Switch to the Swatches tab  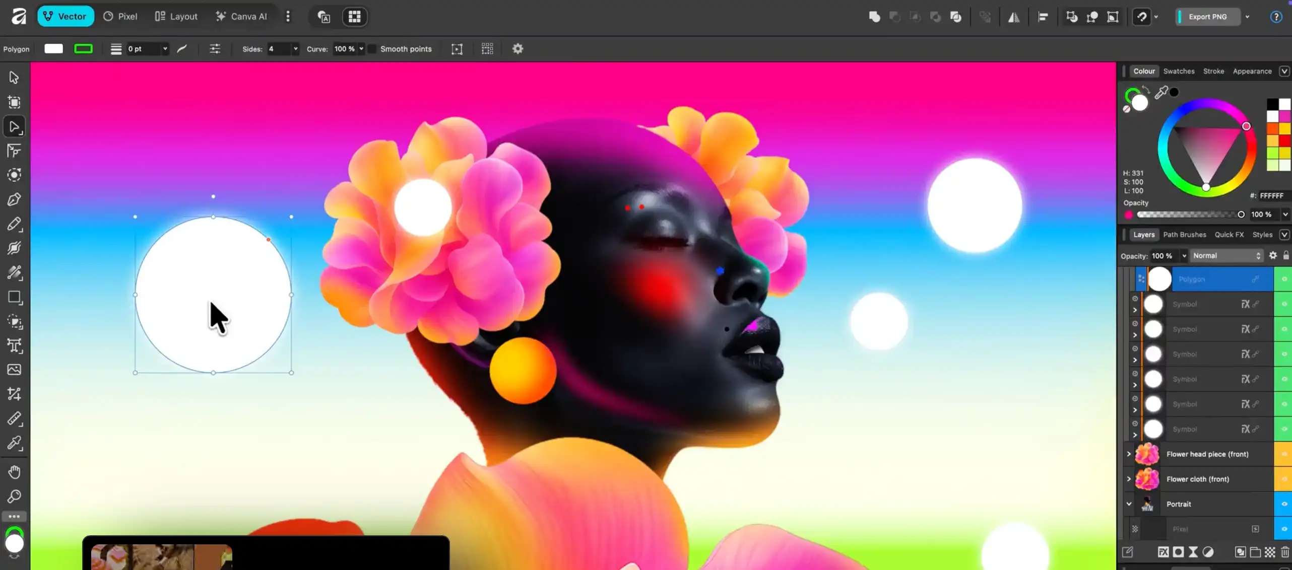tap(1179, 71)
